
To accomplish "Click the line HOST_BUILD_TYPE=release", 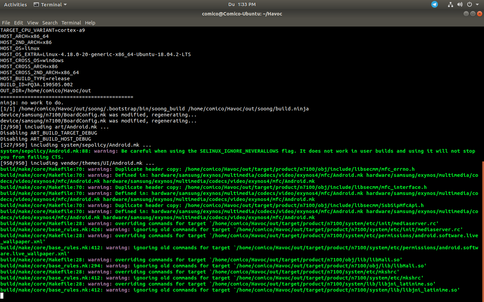I will click(x=35, y=79).
